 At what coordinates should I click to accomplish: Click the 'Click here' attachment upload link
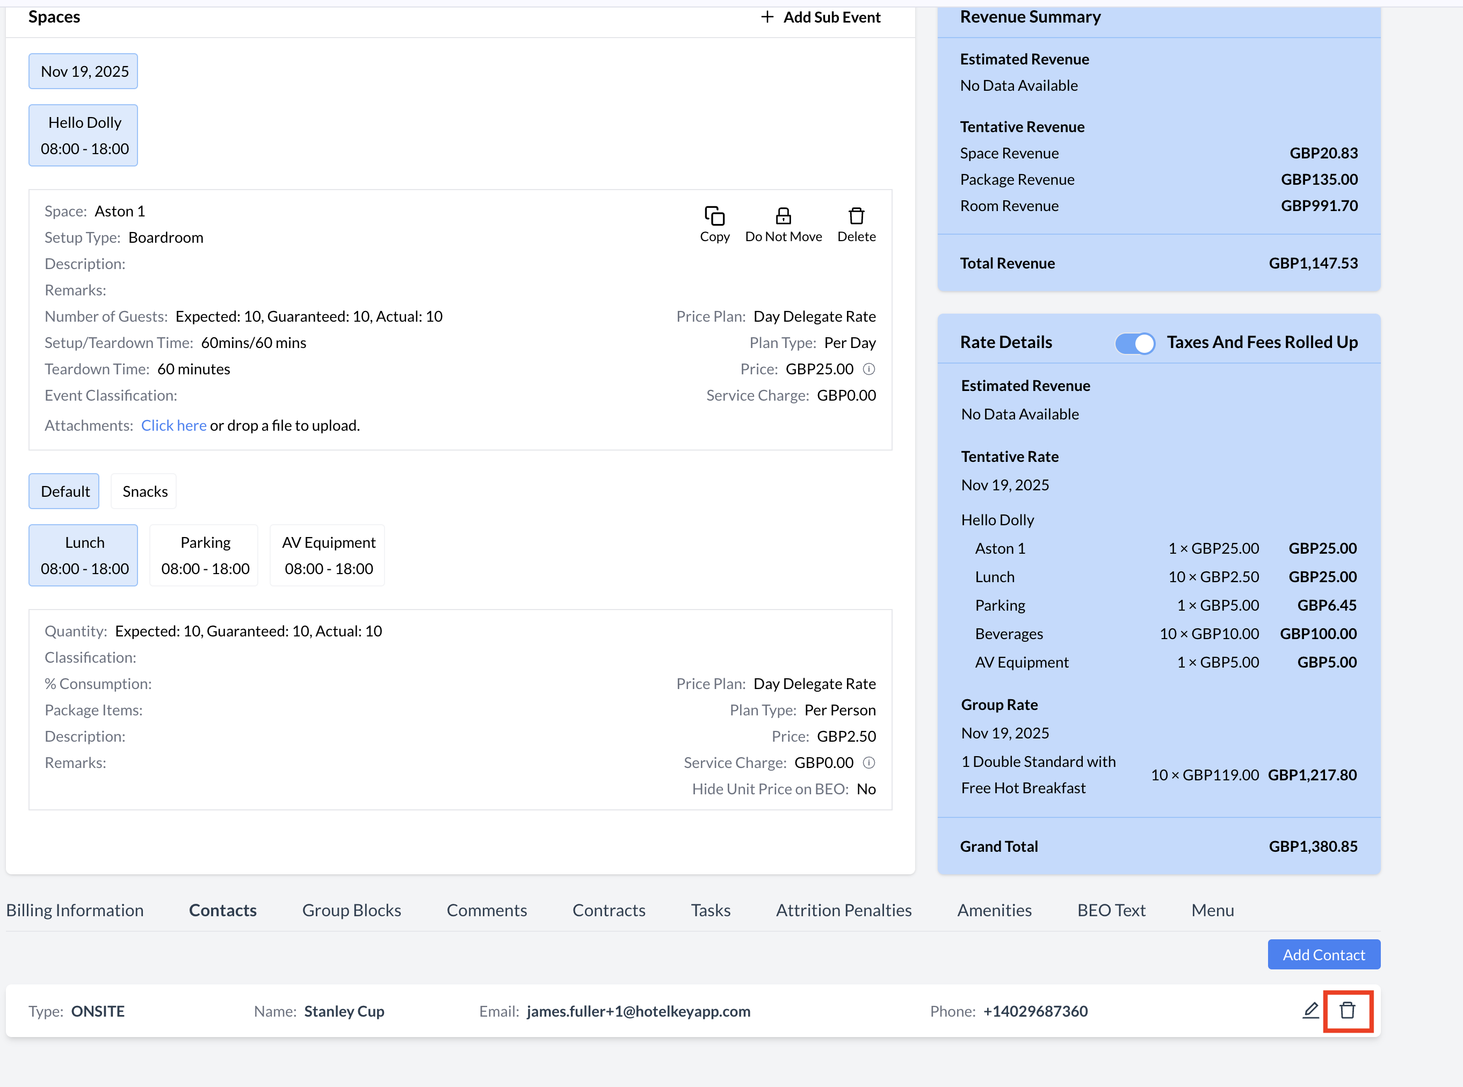(x=173, y=426)
